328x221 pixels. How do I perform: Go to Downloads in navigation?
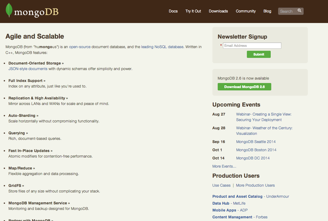pyautogui.click(x=218, y=11)
